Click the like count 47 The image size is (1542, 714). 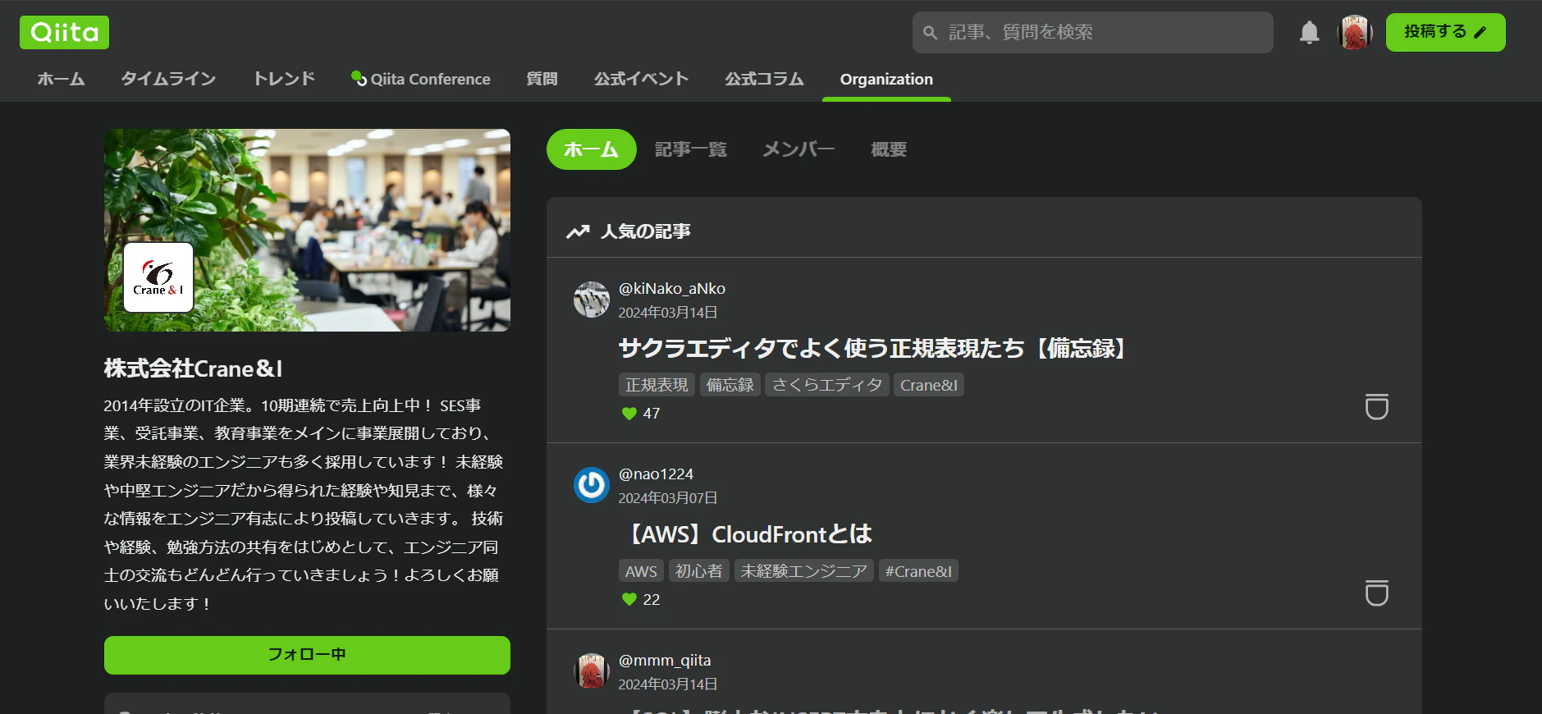[652, 414]
